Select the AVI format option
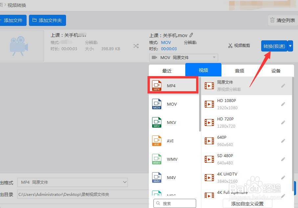298x208 pixels. coord(170,141)
